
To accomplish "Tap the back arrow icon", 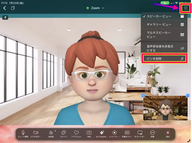I will 5,8.
